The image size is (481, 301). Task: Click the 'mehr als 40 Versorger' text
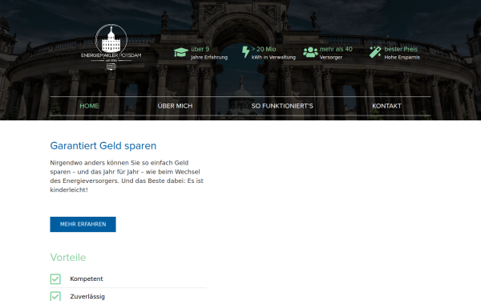pyautogui.click(x=336, y=53)
